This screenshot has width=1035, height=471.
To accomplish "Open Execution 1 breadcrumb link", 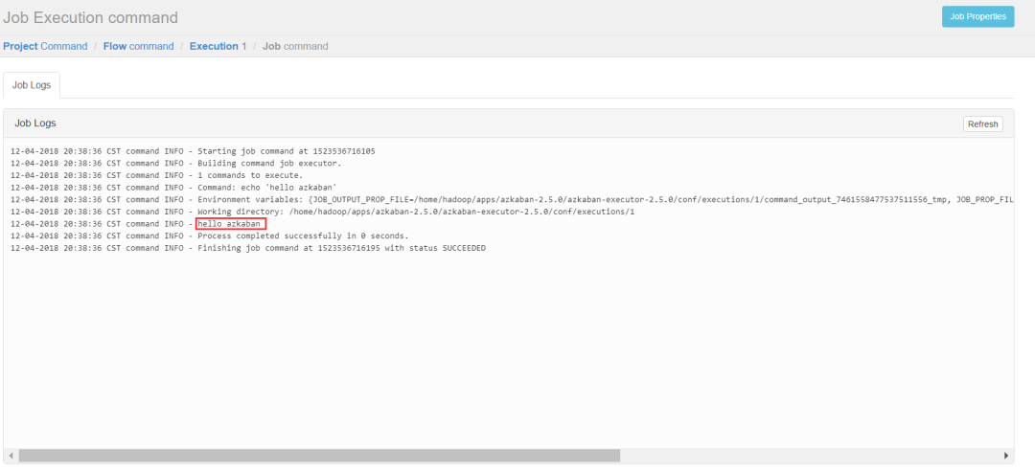I will [x=218, y=46].
